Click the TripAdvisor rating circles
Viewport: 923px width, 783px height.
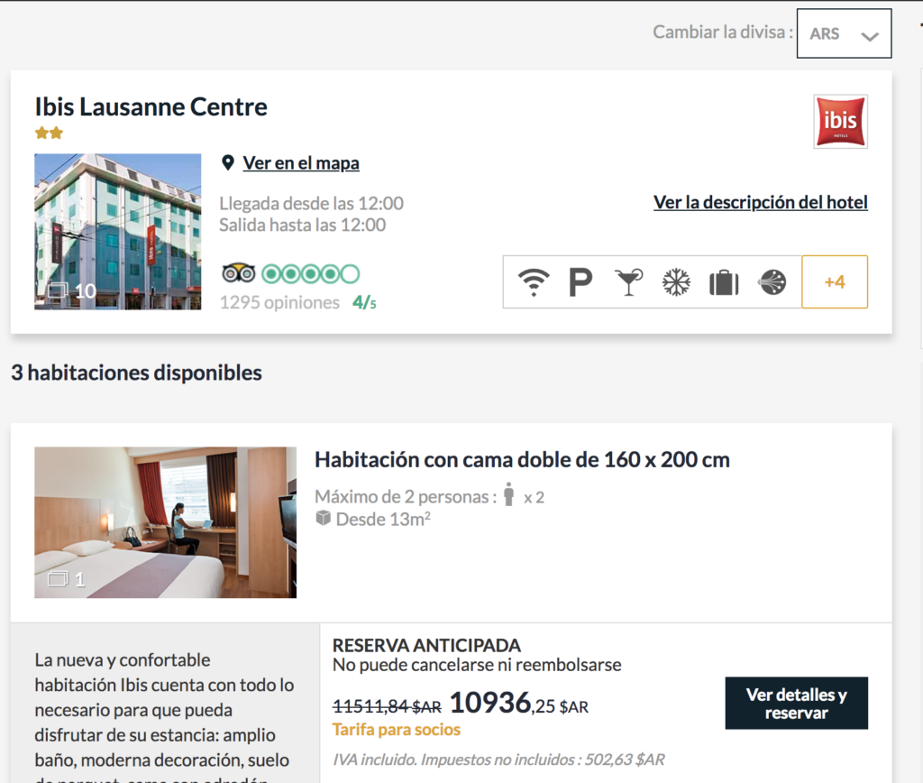[310, 274]
